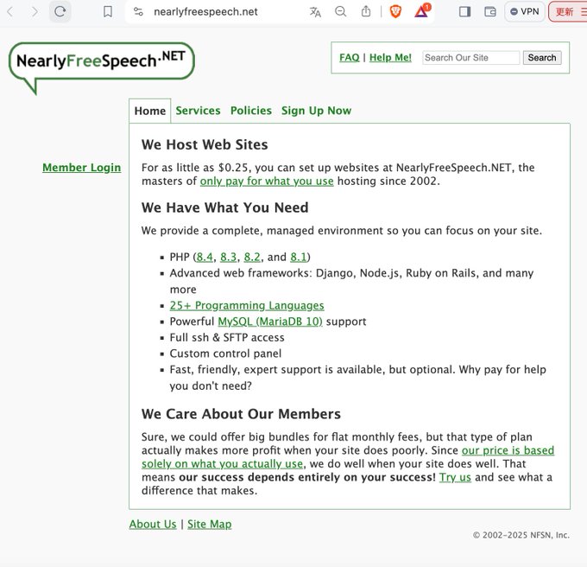Click the Search button
587x567 pixels.
(542, 58)
